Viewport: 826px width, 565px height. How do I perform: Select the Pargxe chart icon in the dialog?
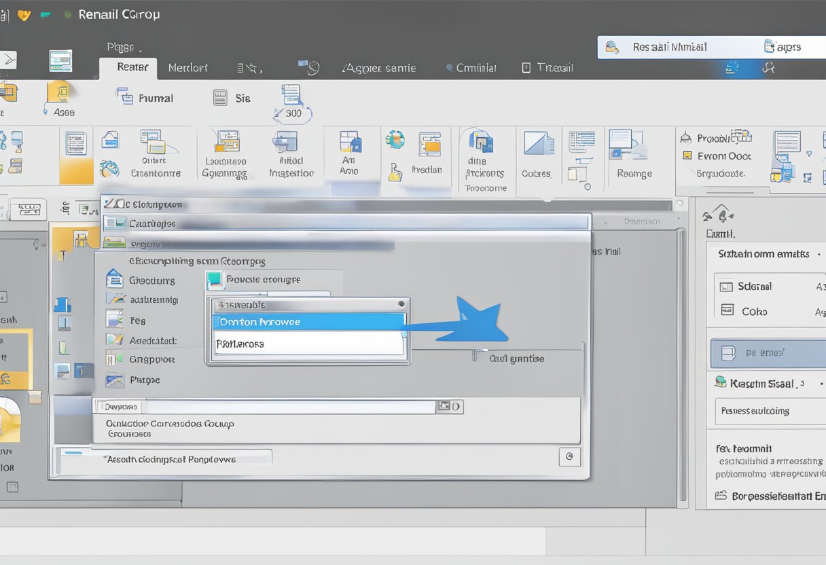114,380
